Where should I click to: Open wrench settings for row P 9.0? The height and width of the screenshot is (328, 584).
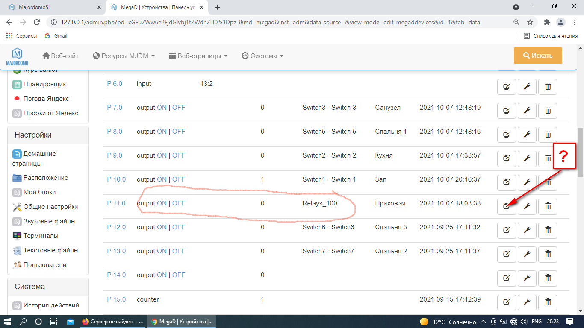point(527,159)
